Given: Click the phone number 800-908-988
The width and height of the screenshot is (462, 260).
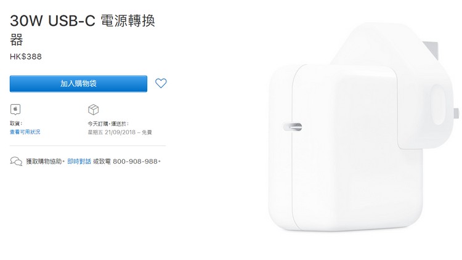Looking at the screenshot, I should click(x=136, y=161).
